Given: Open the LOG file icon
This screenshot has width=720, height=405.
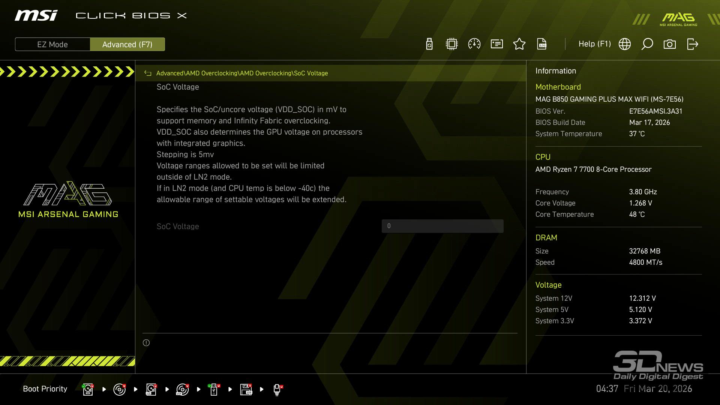Looking at the screenshot, I should pos(542,44).
